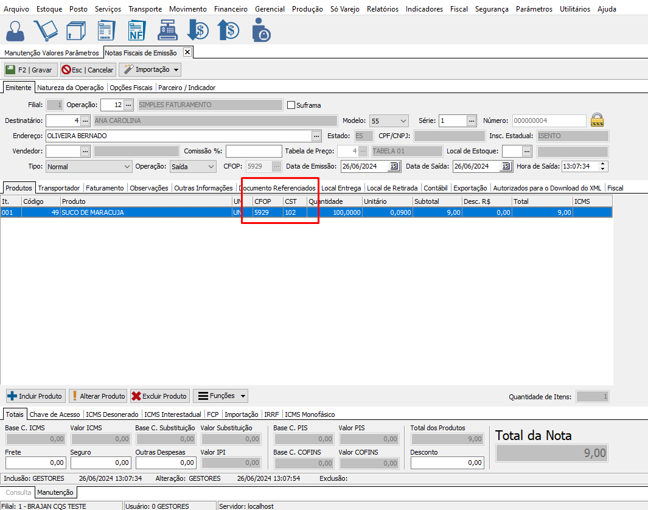Click the padlock icon beside Número
The height and width of the screenshot is (510, 648).
[597, 120]
